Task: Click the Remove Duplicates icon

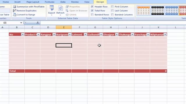Action: click(15, 11)
